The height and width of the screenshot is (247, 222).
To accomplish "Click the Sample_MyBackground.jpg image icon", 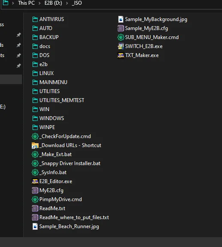I will (120, 19).
